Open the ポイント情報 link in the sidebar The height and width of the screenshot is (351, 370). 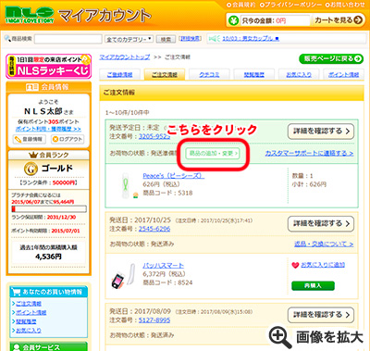tap(31, 312)
